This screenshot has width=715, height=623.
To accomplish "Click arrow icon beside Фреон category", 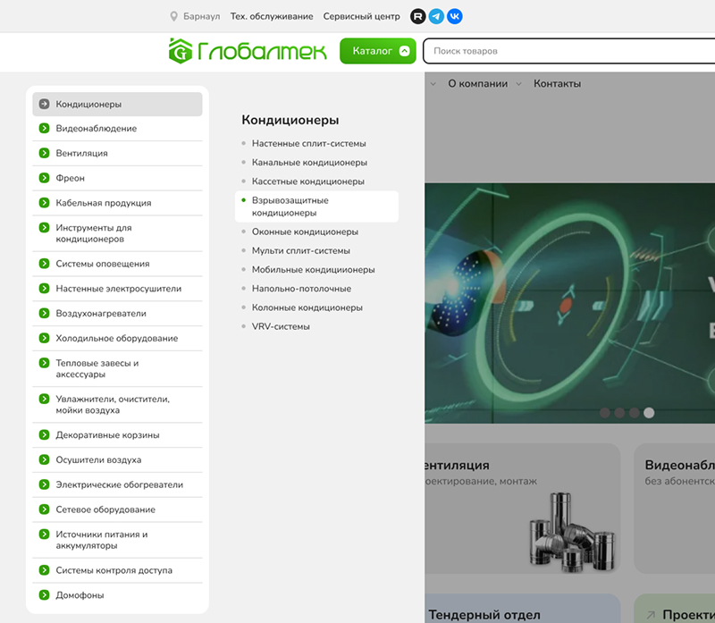I will (44, 178).
